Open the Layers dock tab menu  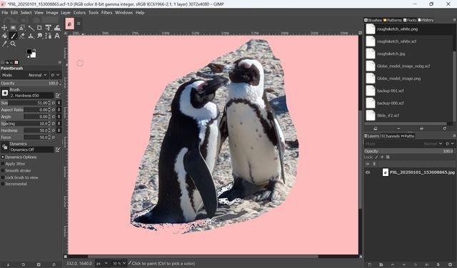pyautogui.click(x=454, y=136)
